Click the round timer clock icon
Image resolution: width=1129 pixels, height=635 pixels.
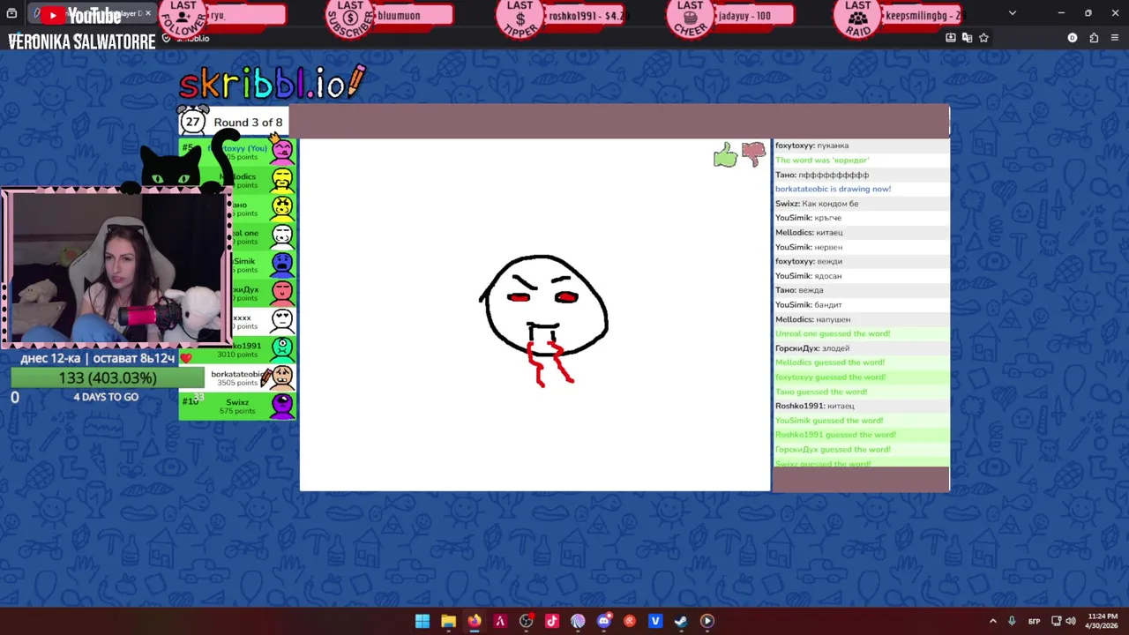(x=192, y=122)
